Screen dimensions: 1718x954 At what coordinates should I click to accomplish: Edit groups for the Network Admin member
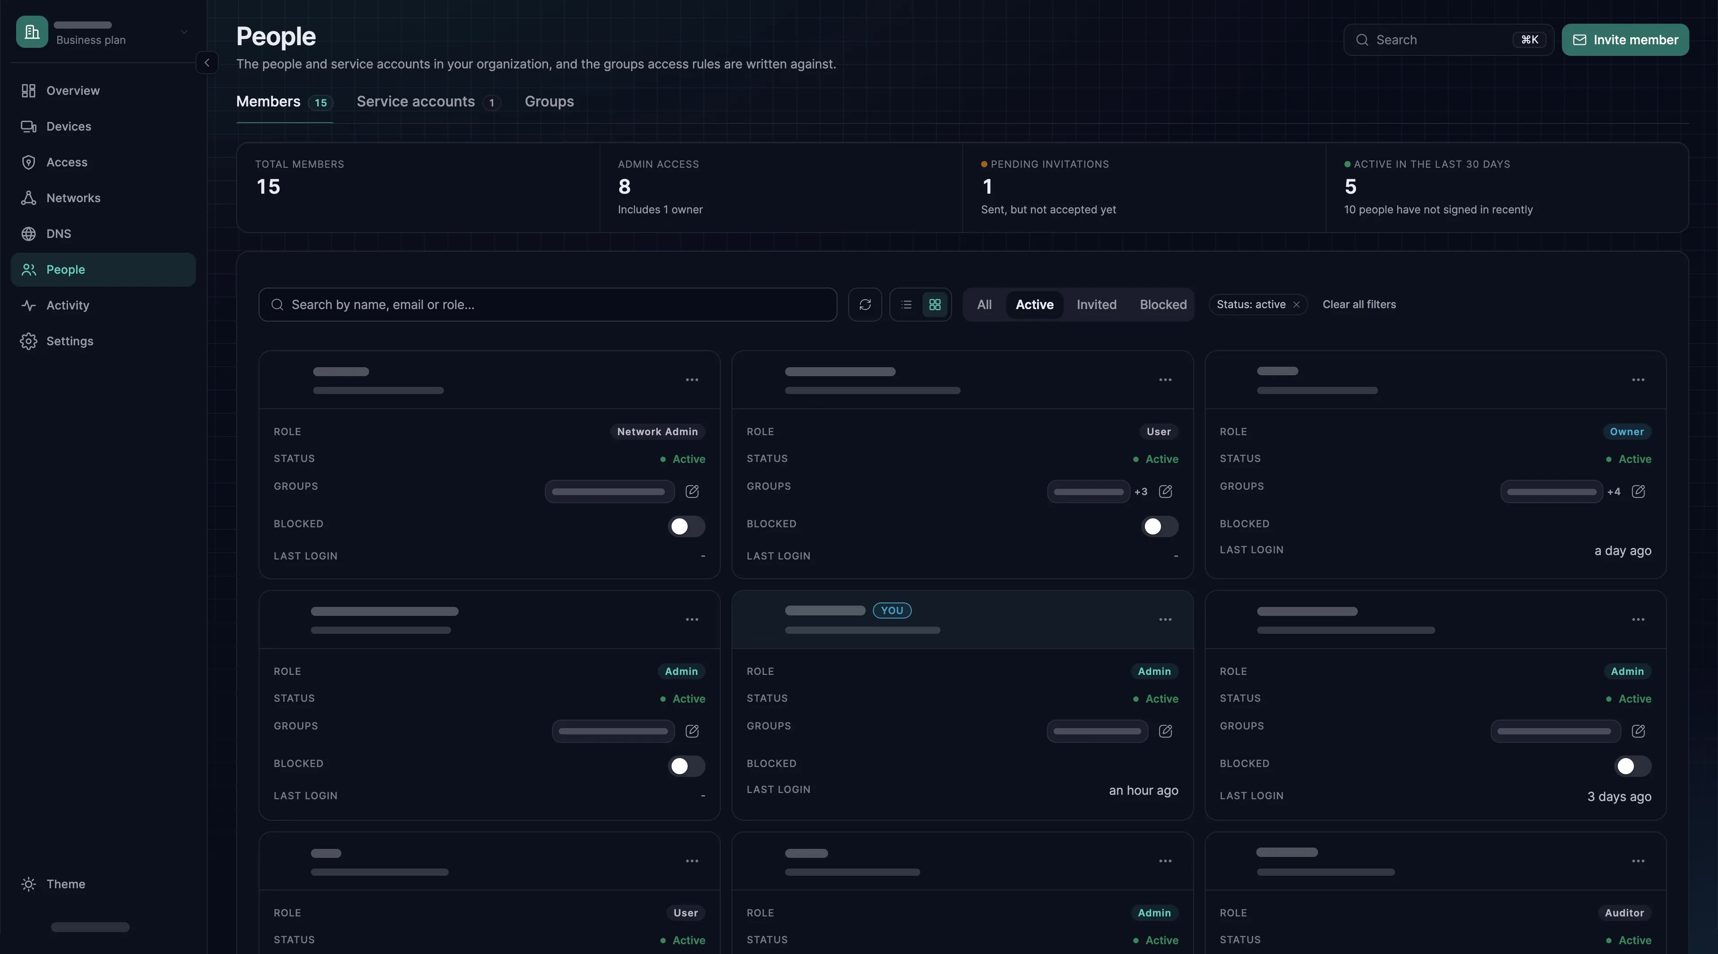pyautogui.click(x=692, y=492)
